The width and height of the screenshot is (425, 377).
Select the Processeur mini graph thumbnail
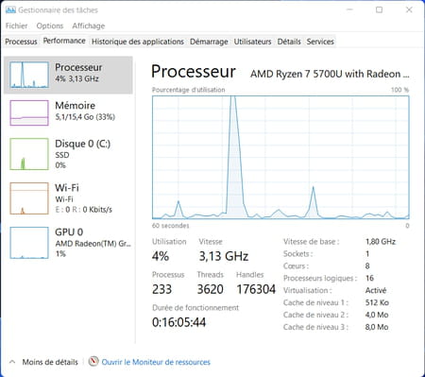(29, 75)
